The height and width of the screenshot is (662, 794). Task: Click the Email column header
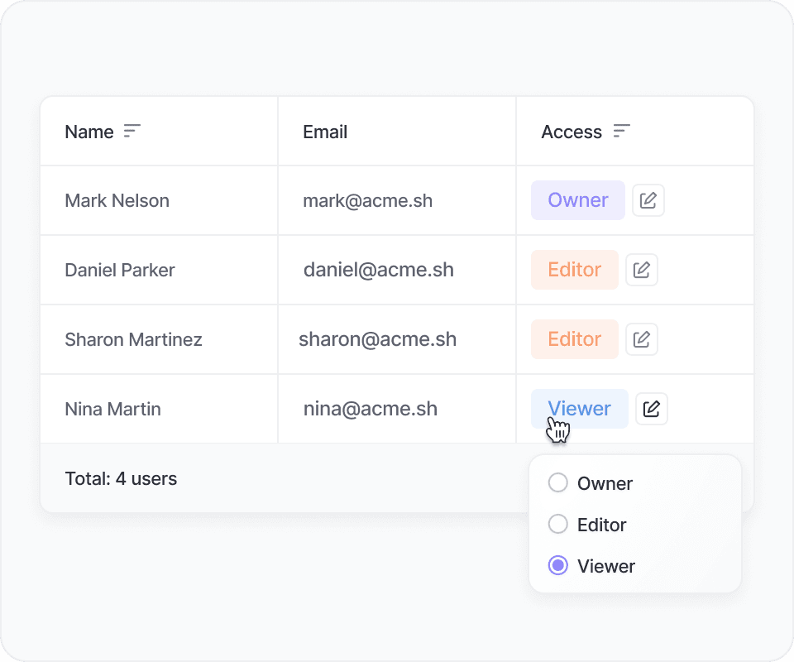pyautogui.click(x=325, y=132)
